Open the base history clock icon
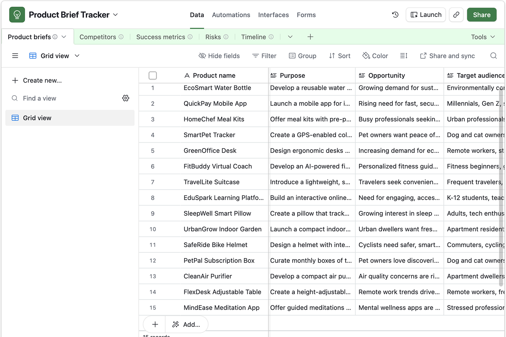The image size is (506, 337). point(395,15)
